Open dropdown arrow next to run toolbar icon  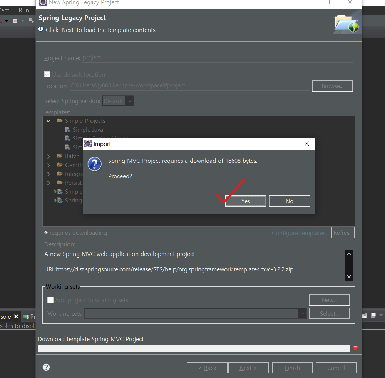[7, 21]
